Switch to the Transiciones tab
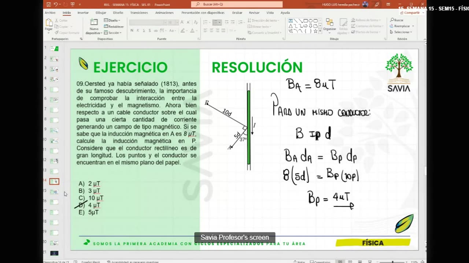 [139, 13]
